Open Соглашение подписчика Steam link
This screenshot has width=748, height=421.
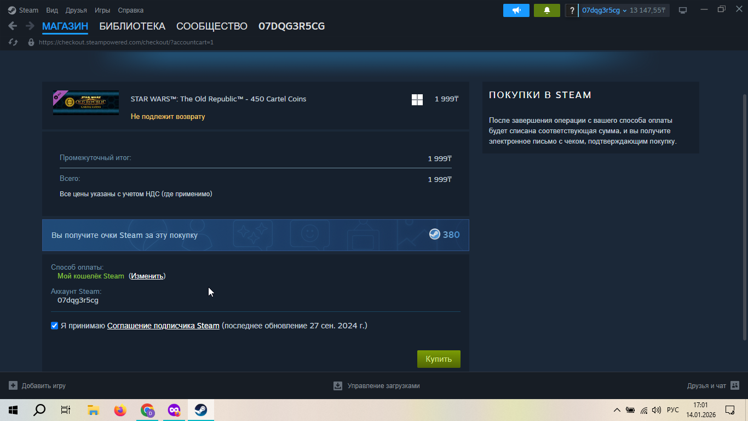coord(163,326)
